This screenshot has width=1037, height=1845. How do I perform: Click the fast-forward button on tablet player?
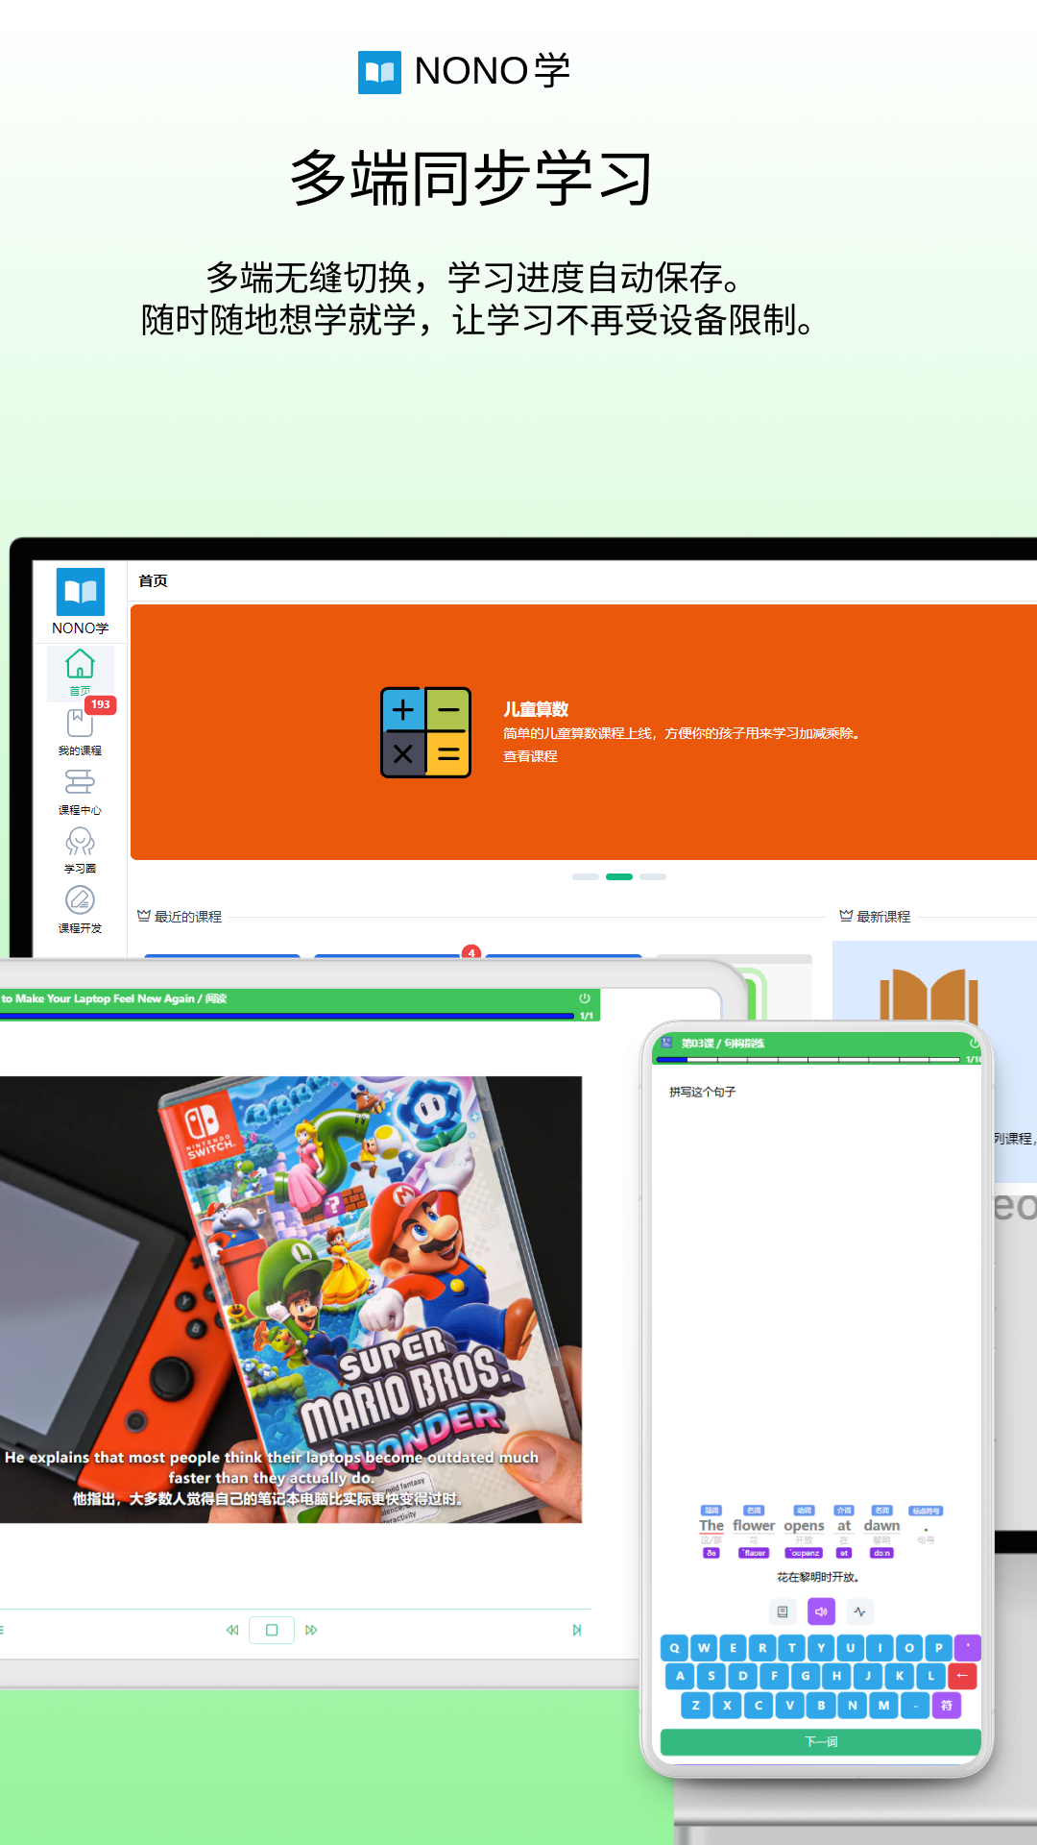click(x=311, y=1630)
